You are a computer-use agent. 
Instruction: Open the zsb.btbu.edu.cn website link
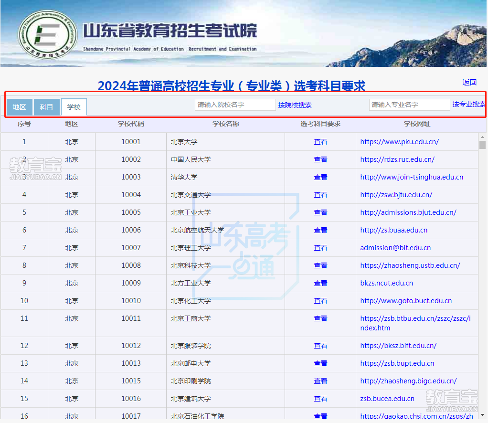coord(415,323)
